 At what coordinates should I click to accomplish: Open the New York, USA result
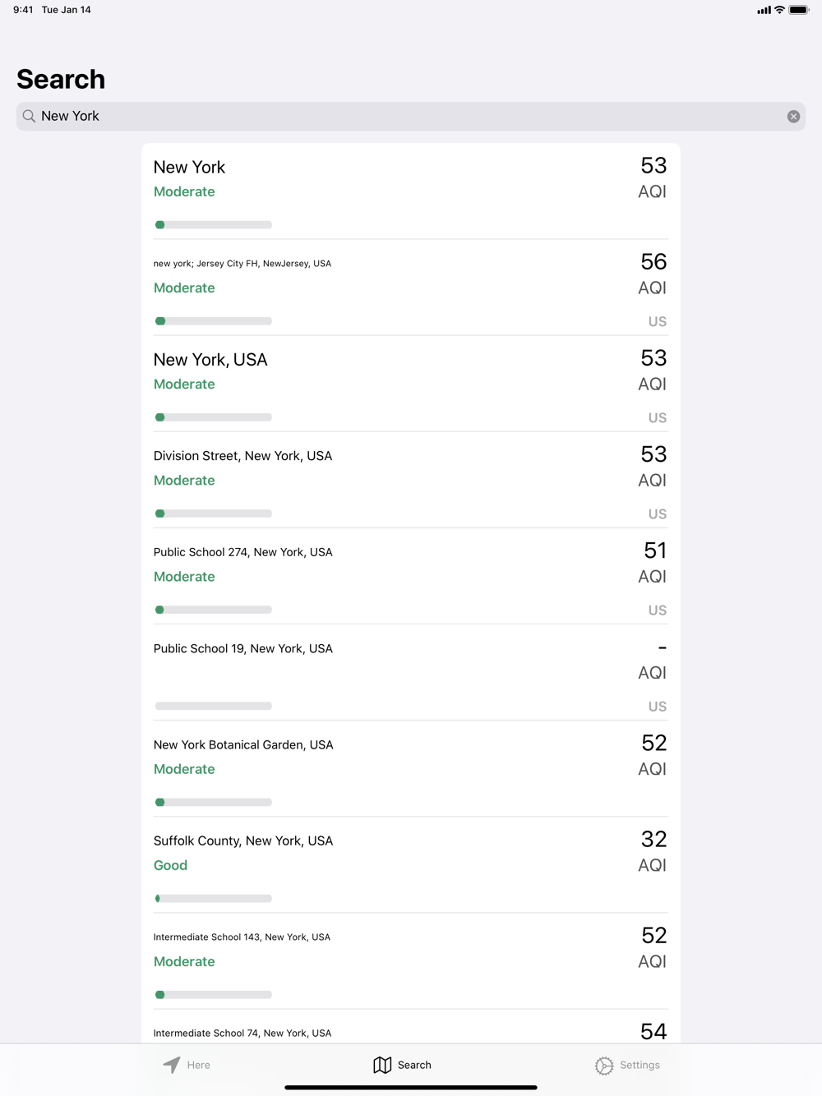coord(411,384)
